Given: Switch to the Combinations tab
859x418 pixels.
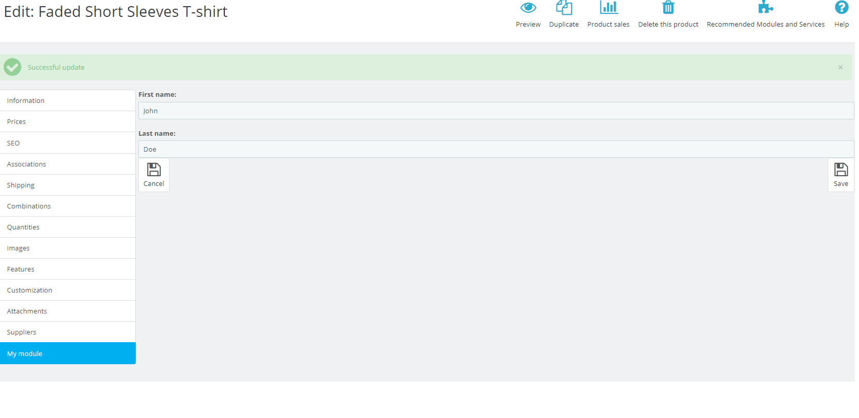Looking at the screenshot, I should (x=68, y=206).
